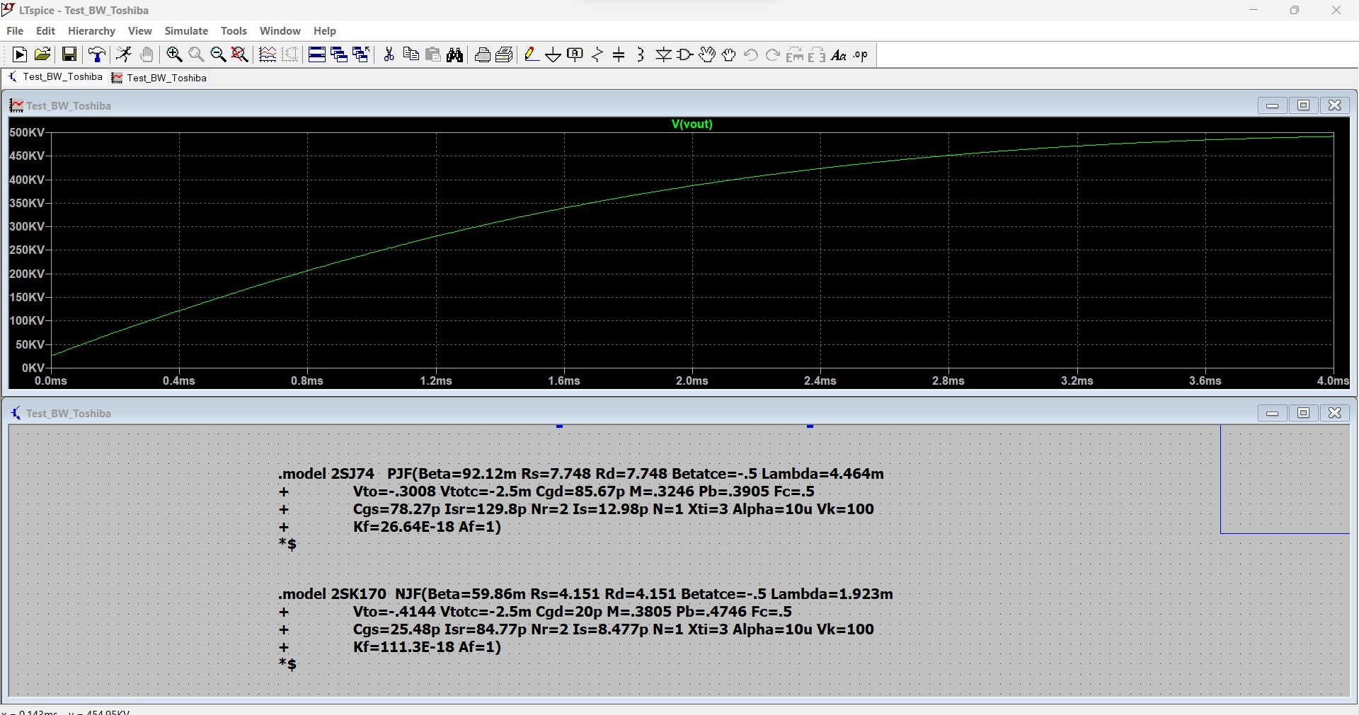The height and width of the screenshot is (715, 1359).
Task: Select the Capacitor tool
Action: pos(619,55)
